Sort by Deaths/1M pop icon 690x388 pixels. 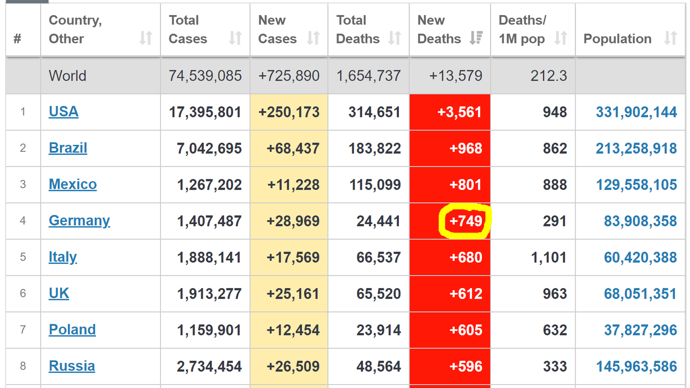point(561,38)
